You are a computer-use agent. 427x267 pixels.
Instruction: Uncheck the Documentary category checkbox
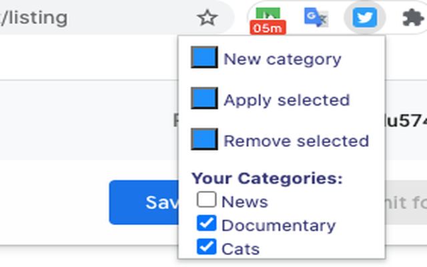206,223
